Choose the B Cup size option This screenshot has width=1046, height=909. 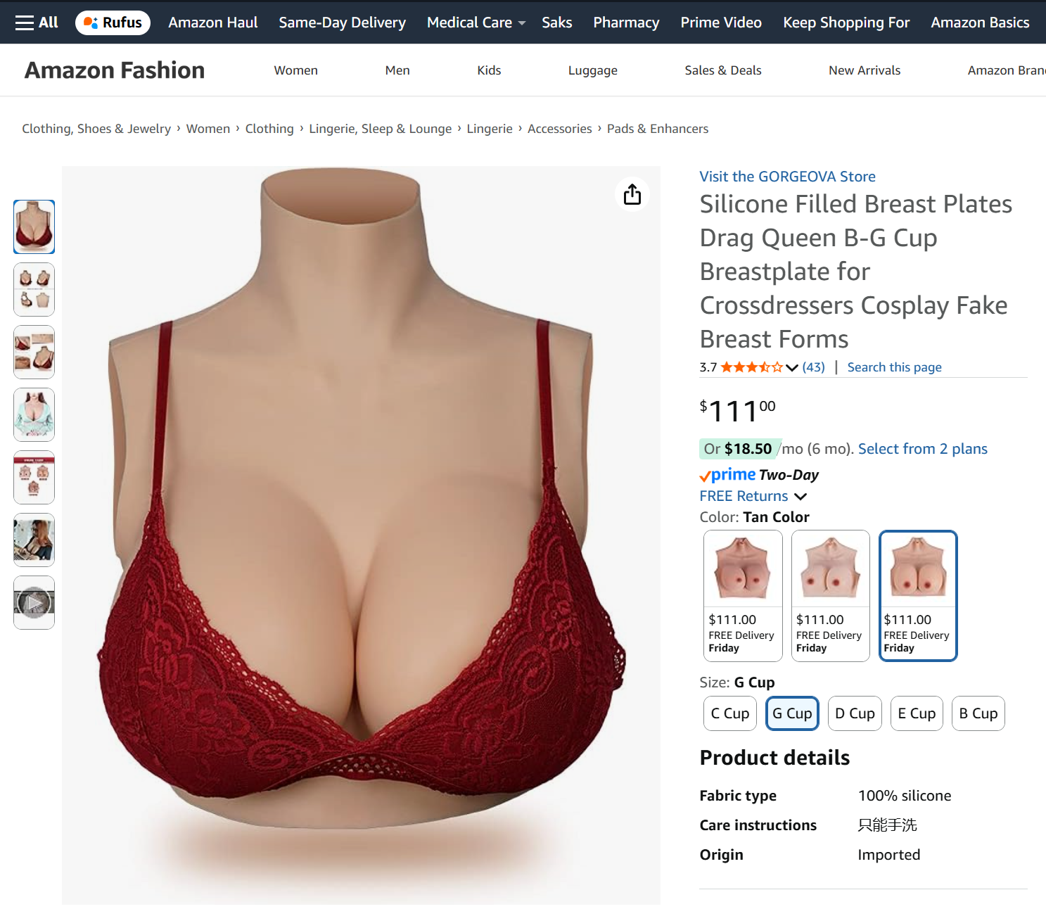tap(978, 713)
